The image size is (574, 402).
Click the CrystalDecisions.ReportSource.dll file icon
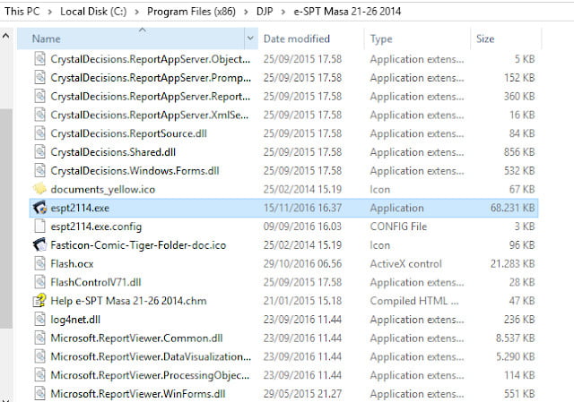point(39,133)
